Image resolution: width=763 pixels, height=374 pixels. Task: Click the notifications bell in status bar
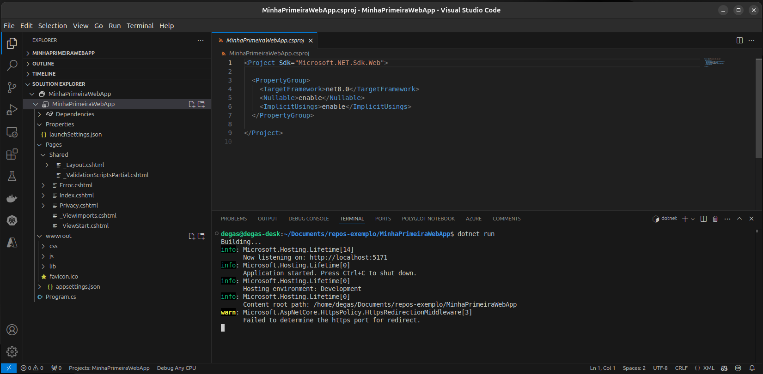click(x=752, y=368)
